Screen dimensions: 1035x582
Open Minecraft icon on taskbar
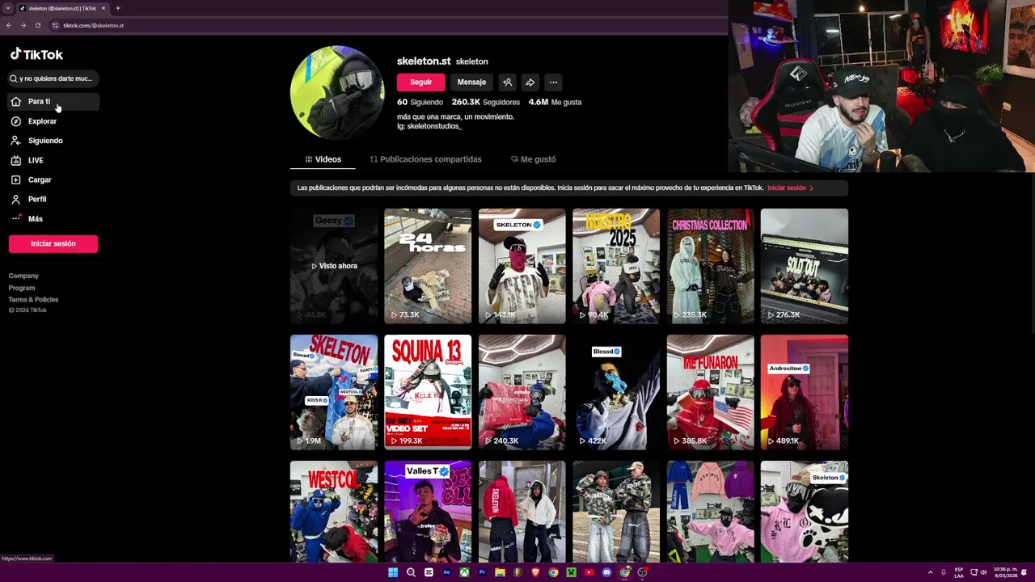[571, 572]
